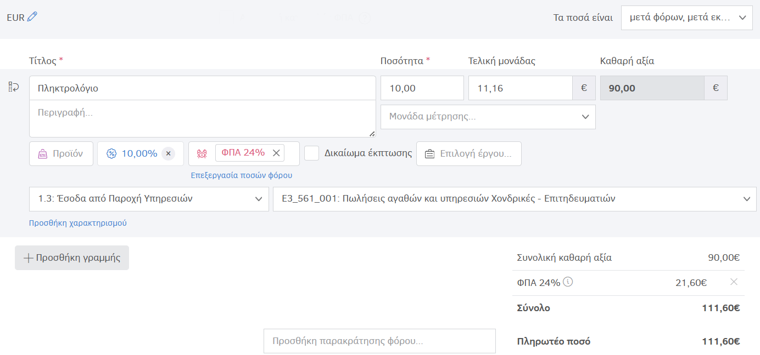
Task: Remove the 10,00% discount with its X
Action: click(x=168, y=153)
